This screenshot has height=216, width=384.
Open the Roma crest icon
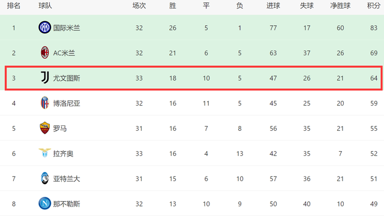pyautogui.click(x=44, y=128)
